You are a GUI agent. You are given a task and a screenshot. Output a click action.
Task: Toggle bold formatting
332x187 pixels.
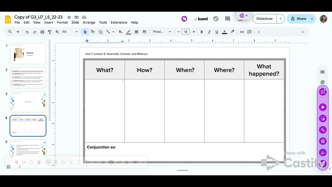coord(202,32)
